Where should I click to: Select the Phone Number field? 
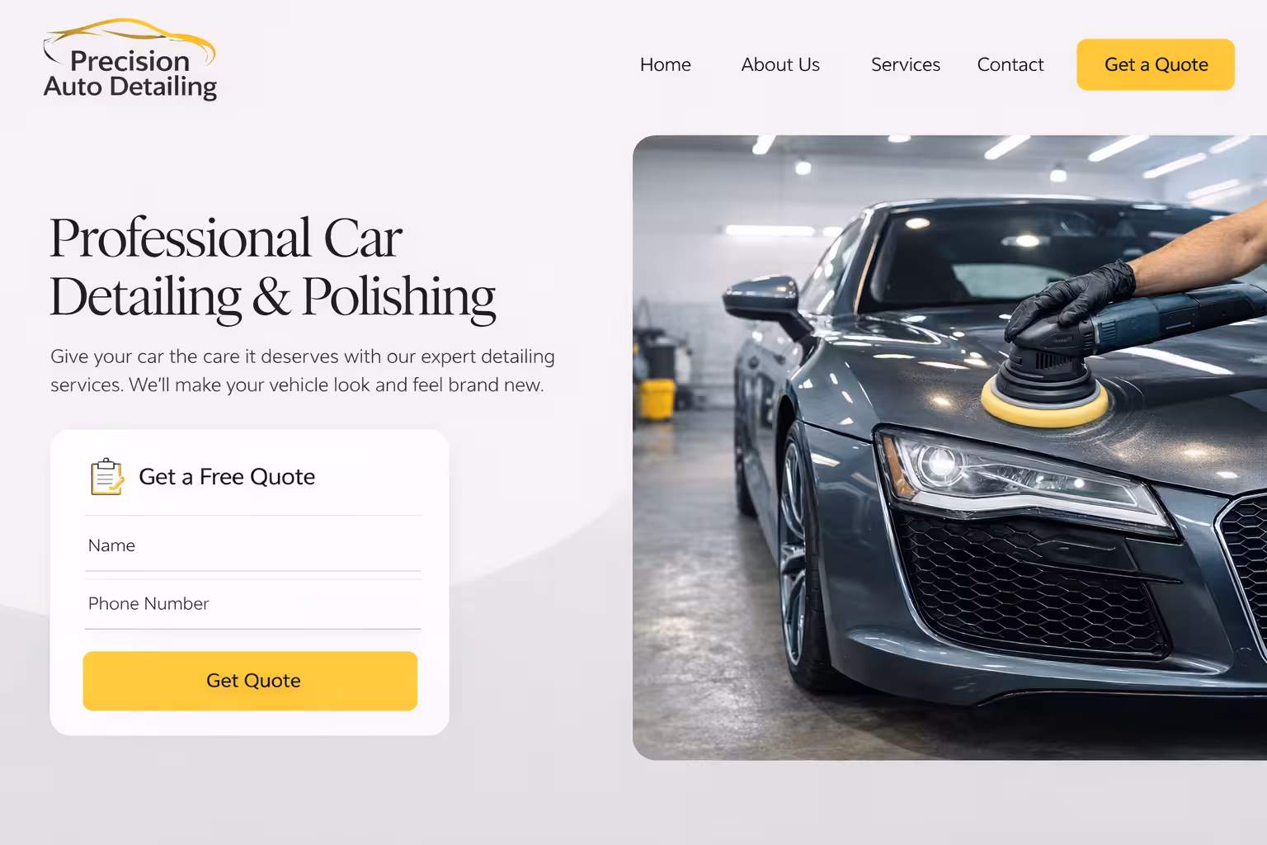[252, 604]
